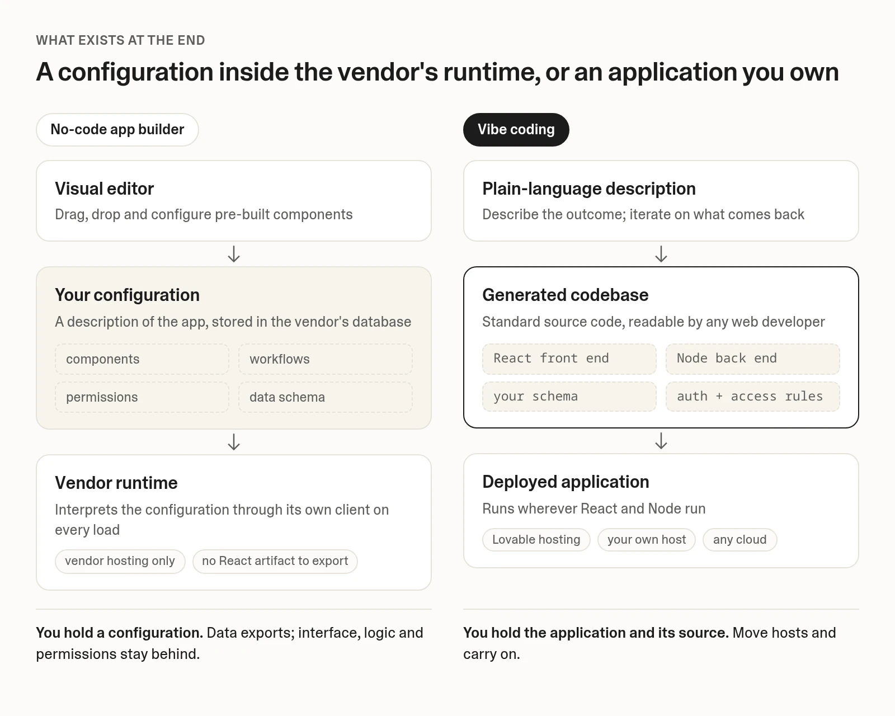Click 'Drag, drop and configure pre-built components' text

(204, 215)
